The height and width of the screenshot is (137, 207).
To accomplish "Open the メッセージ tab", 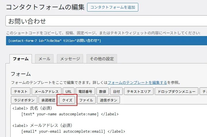I will click(x=70, y=59).
